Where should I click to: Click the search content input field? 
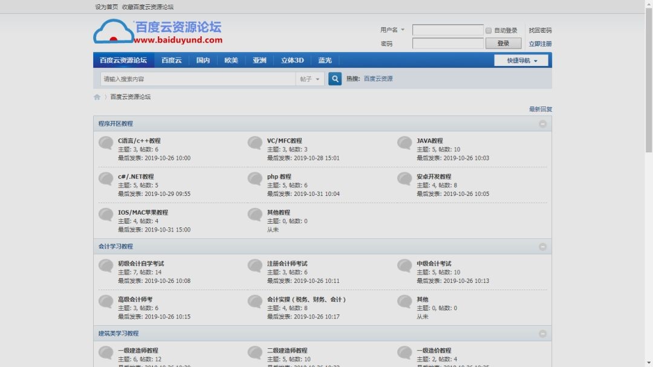pyautogui.click(x=198, y=79)
